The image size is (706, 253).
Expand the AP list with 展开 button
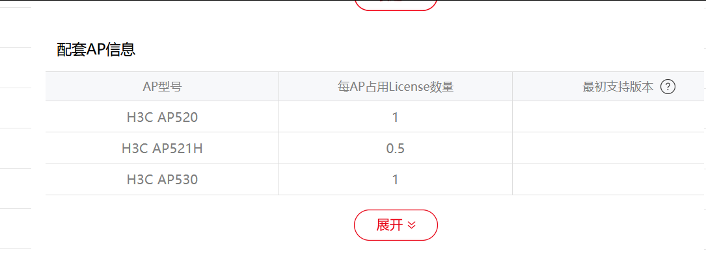coord(396,225)
